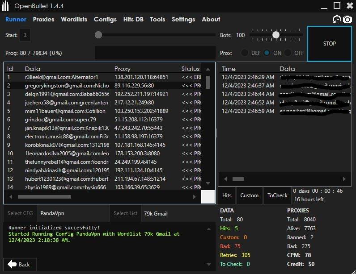Image resolution: width=356 pixels, height=274 pixels.
Task: Maximize the OpenBullet window
Action: click(337, 6)
